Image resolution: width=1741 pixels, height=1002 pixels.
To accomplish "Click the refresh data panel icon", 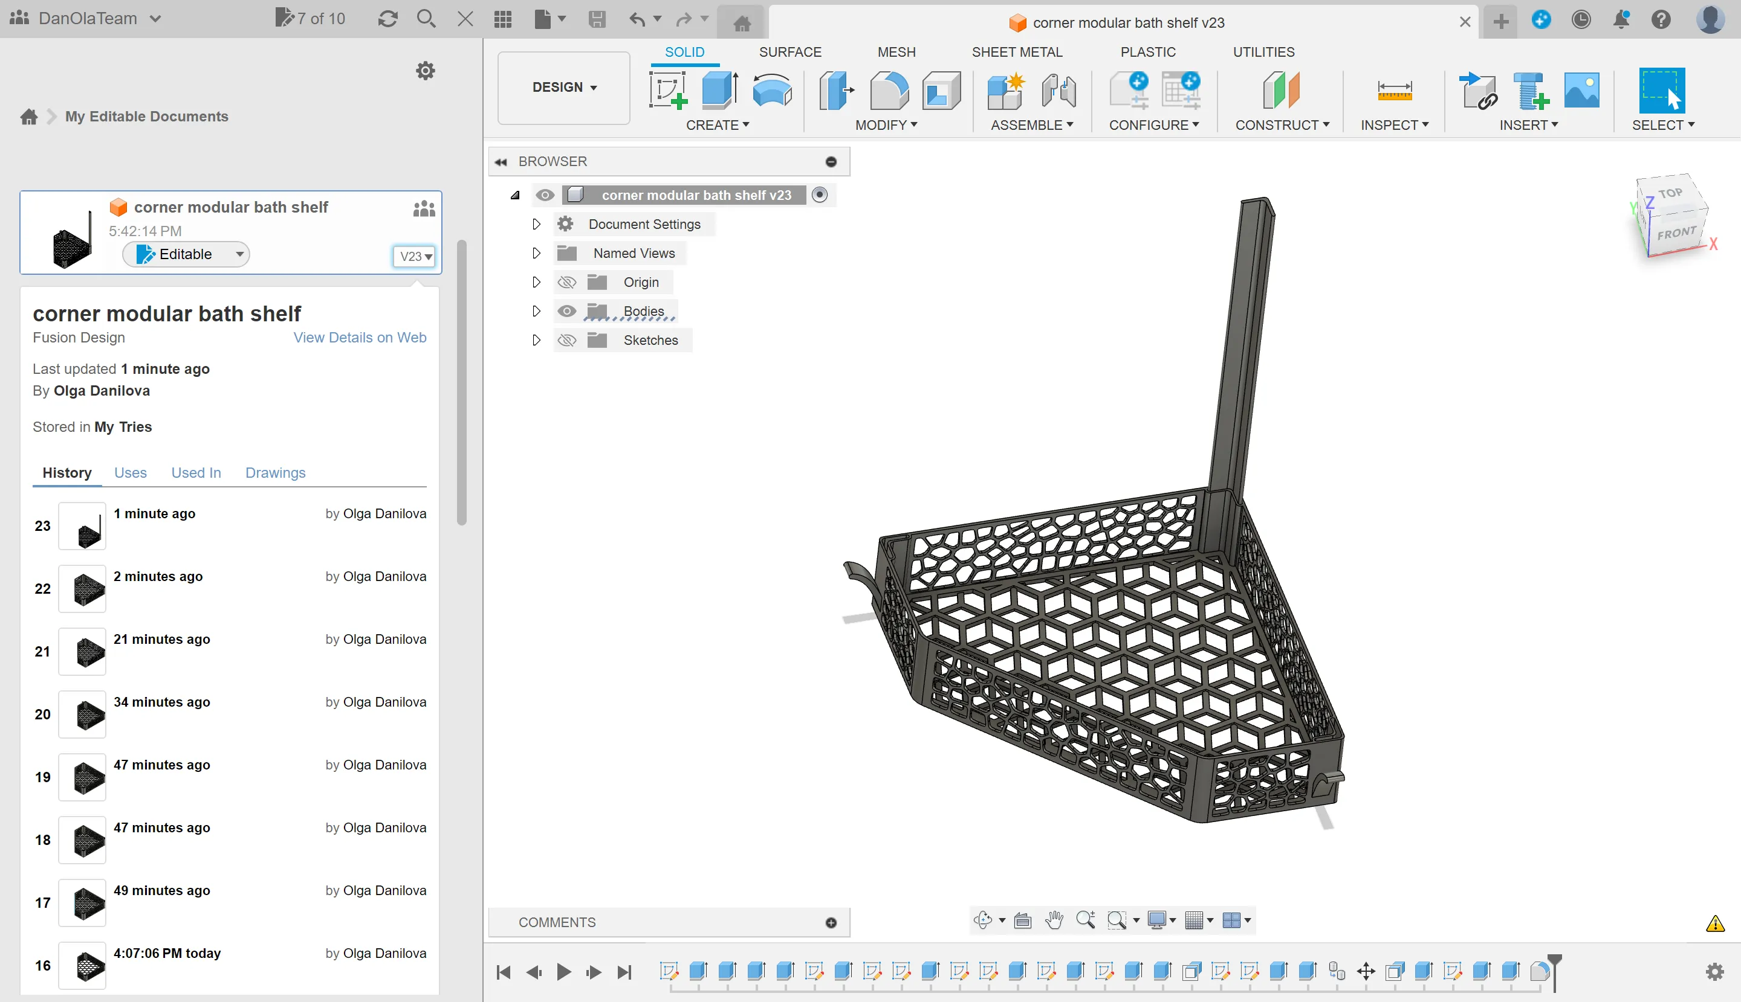I will coord(387,19).
